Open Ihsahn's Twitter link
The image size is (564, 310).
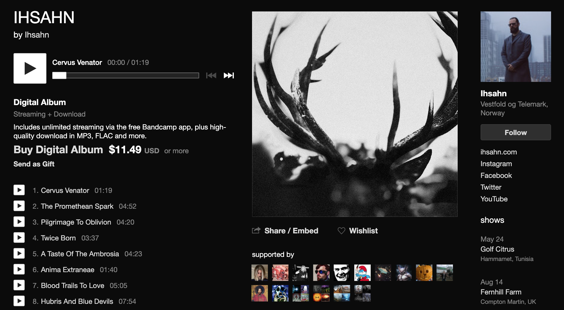[491, 187]
